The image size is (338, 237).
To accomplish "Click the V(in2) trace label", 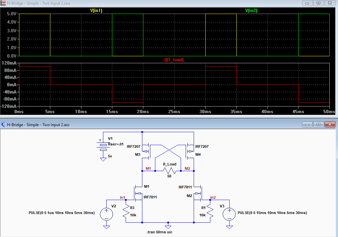I will pos(251,10).
